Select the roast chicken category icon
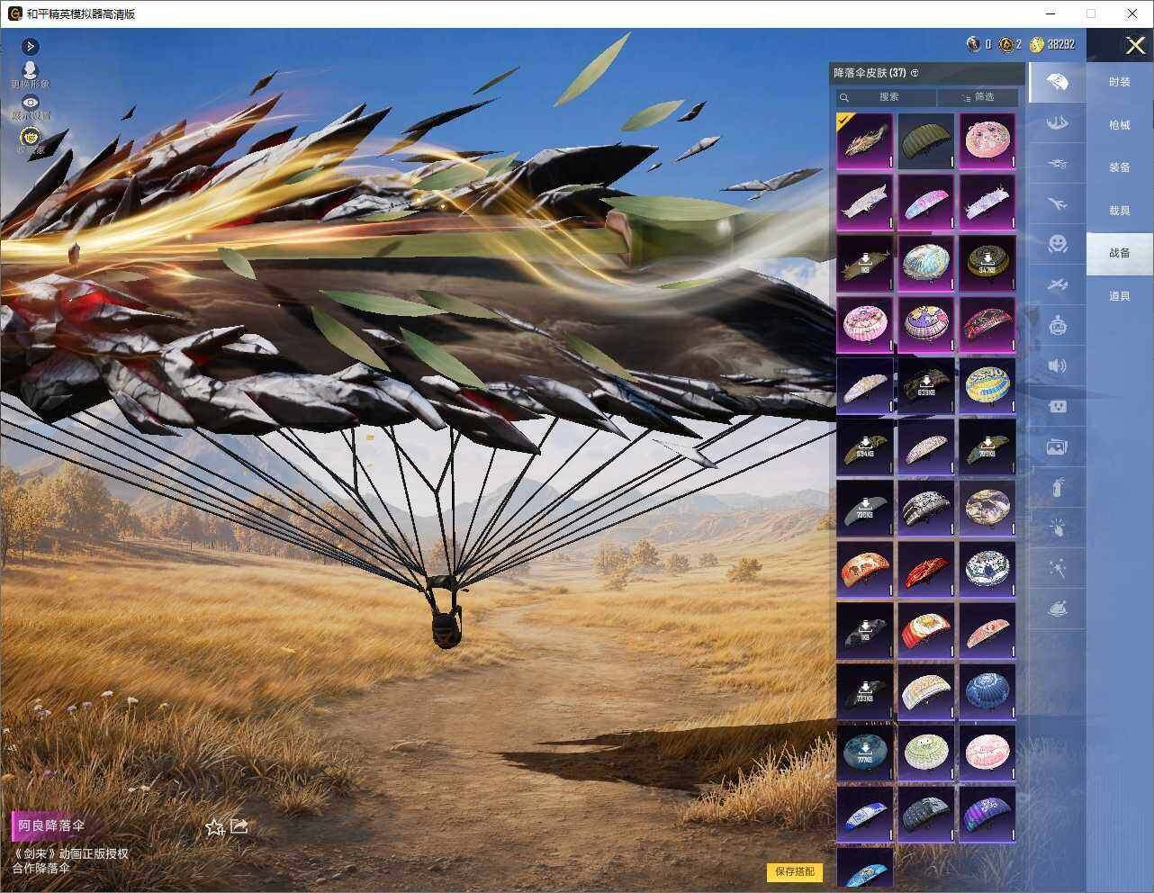 tap(1058, 609)
